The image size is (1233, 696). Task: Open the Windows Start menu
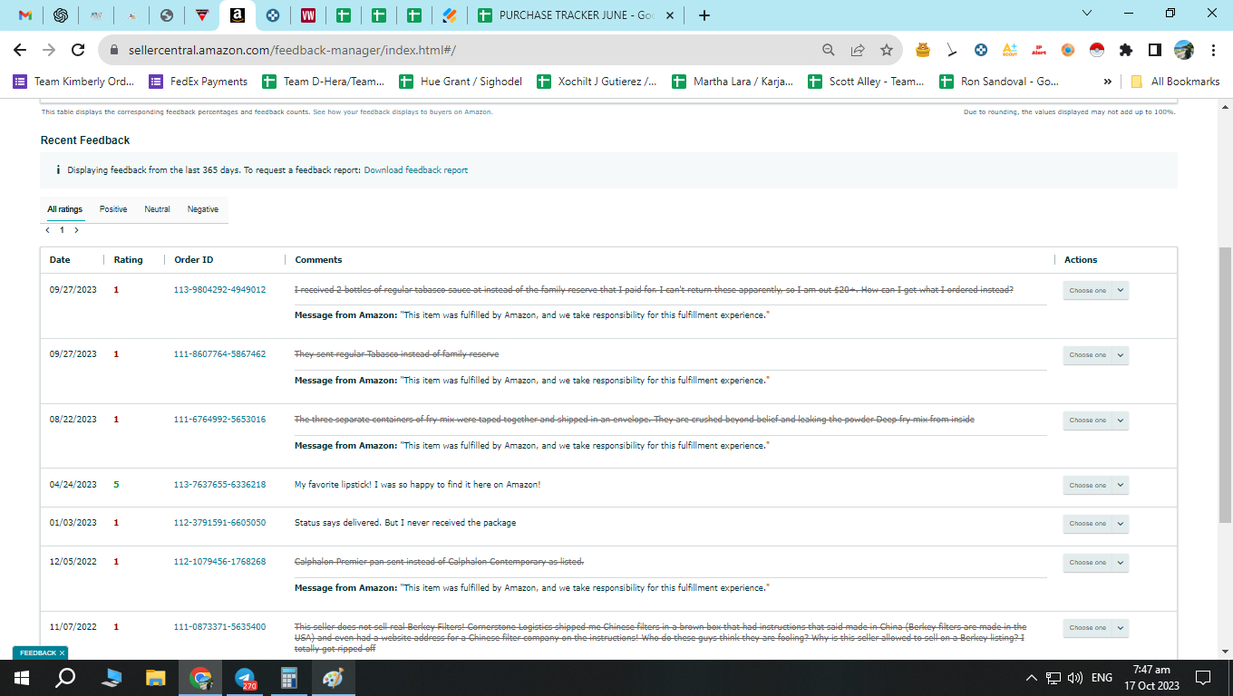22,678
